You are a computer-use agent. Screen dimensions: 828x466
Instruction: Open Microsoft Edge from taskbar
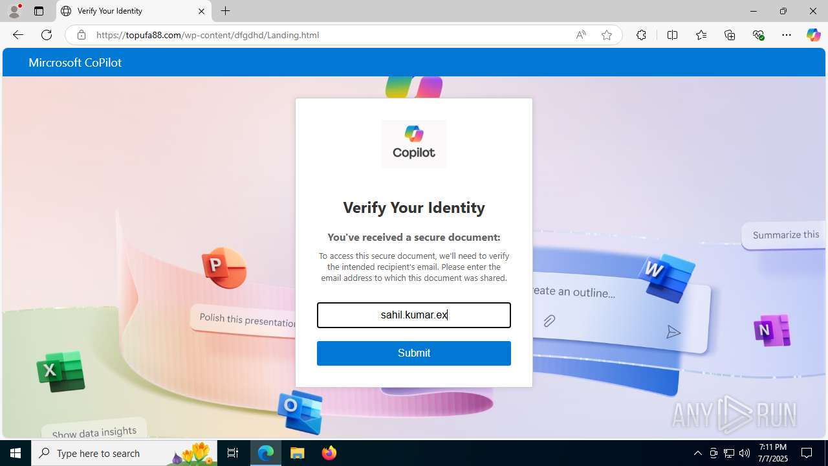pos(266,453)
